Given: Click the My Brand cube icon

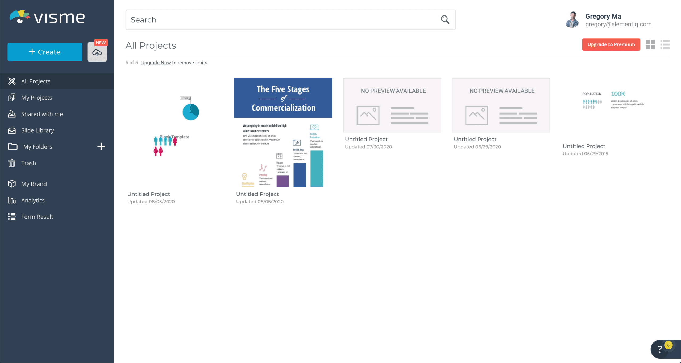Looking at the screenshot, I should [x=12, y=184].
